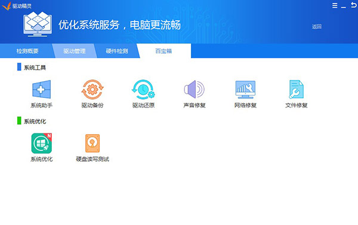Open the 网络修复 network repair tool
Viewport: 358px width, 225px height.
(x=245, y=90)
